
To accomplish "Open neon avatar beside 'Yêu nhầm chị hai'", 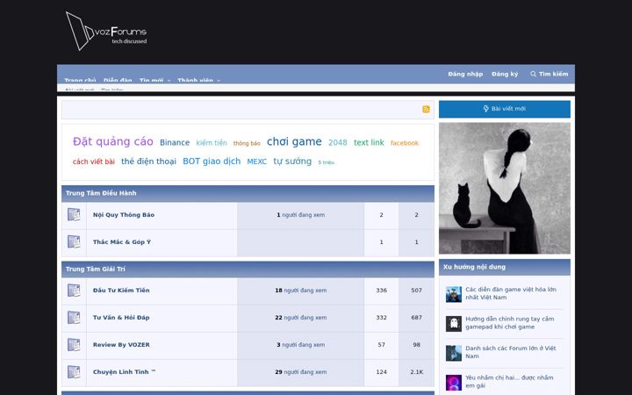I will pos(454,383).
